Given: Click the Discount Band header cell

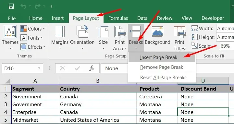Looking at the screenshot, I should (x=203, y=89).
